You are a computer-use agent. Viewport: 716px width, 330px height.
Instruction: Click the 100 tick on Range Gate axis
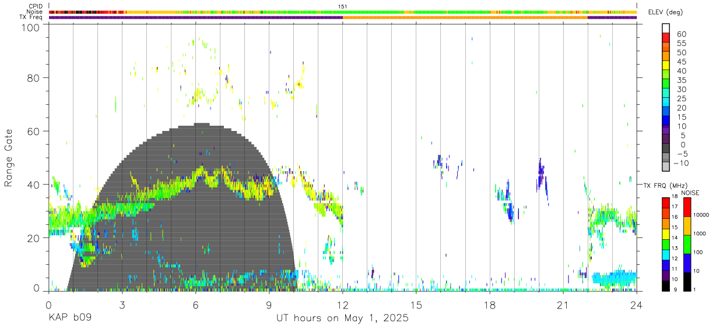pyautogui.click(x=31, y=27)
